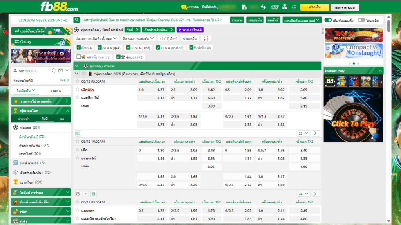The image size is (401, 225).
Task: Open ประเภทการเดิมพันทั้งหมด dropdown
Action: [x=96, y=38]
